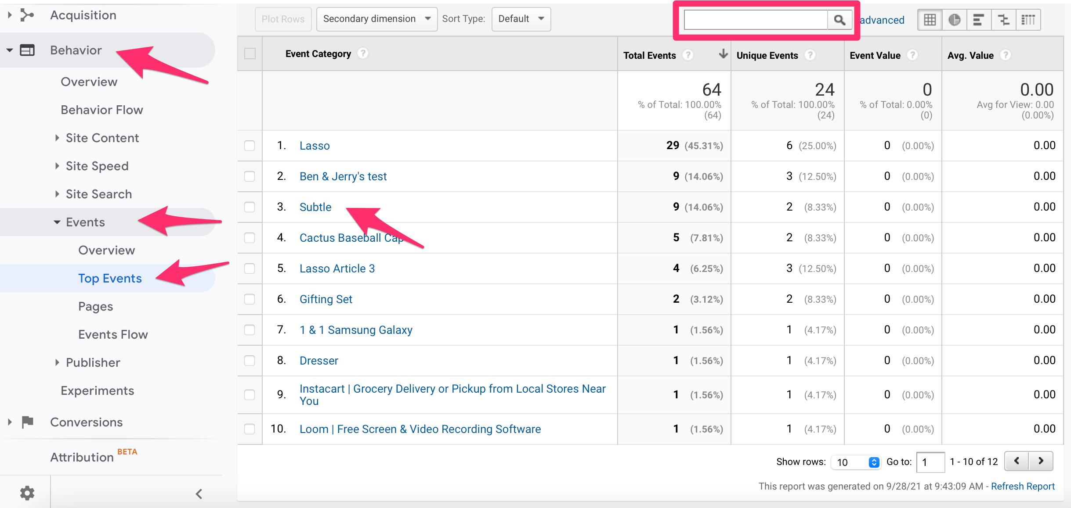This screenshot has width=1071, height=508.
Task: Open the Gifting Set event category
Action: click(x=326, y=299)
